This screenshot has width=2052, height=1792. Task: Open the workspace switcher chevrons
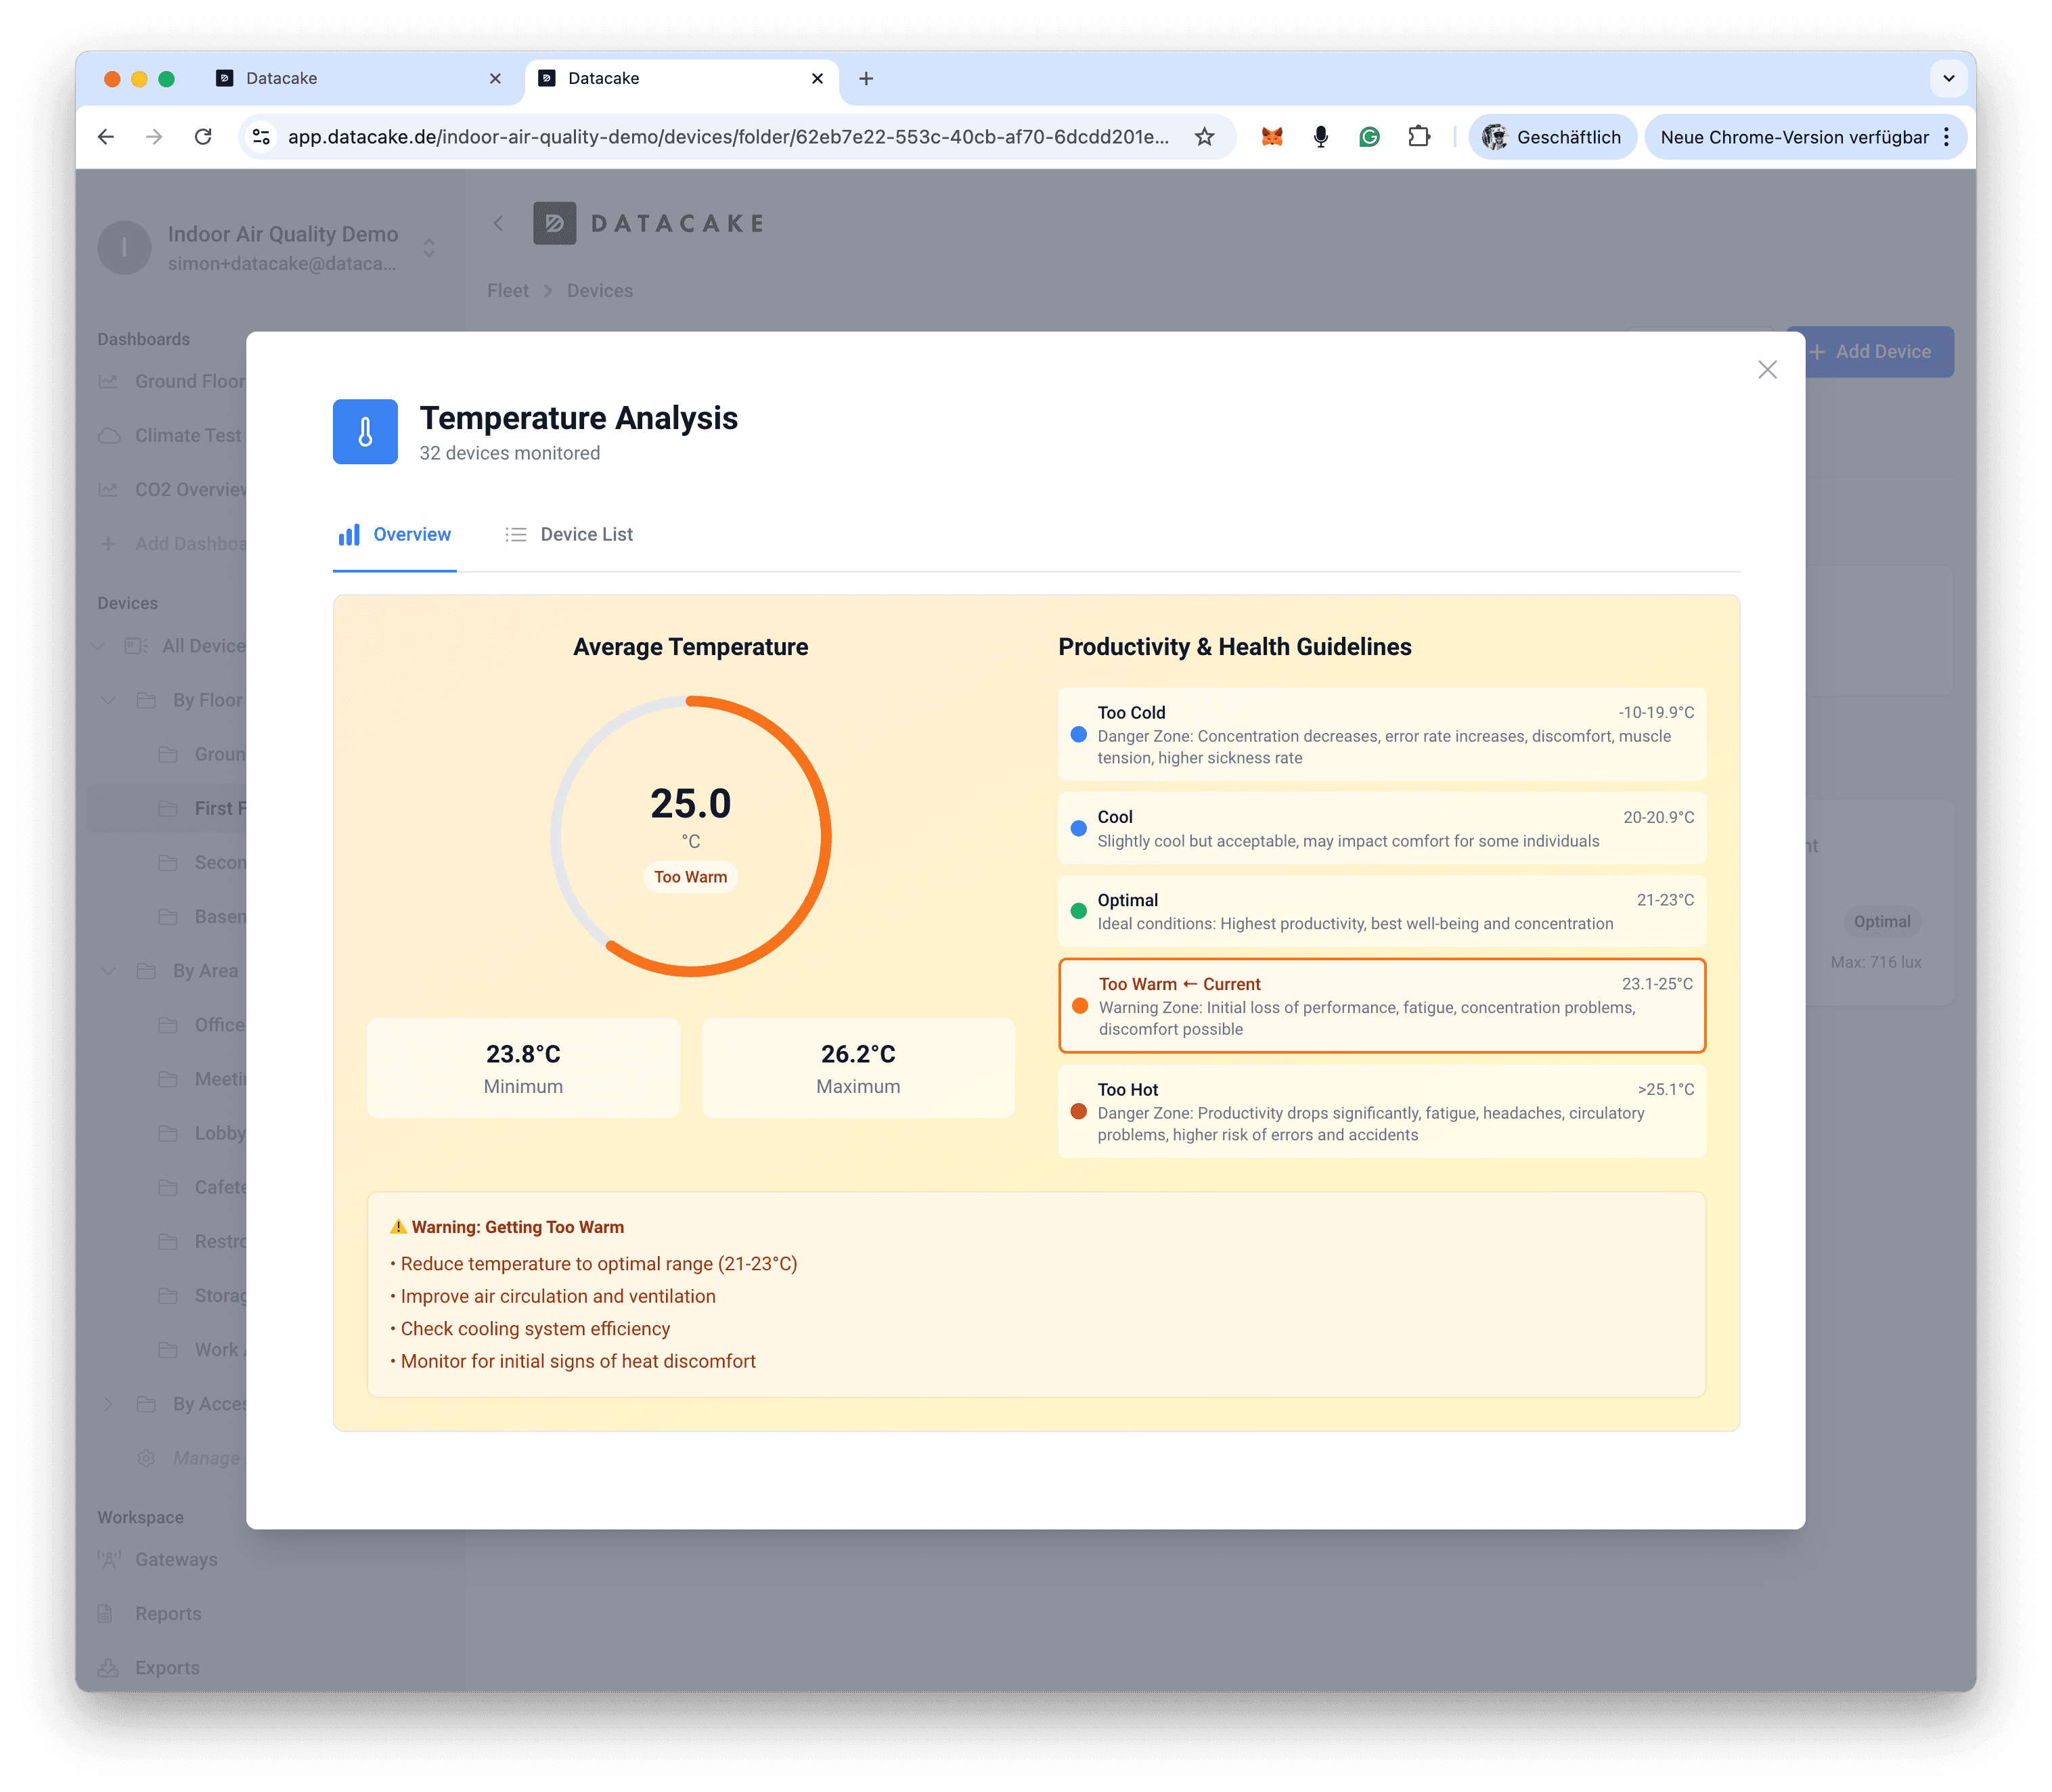click(x=429, y=248)
